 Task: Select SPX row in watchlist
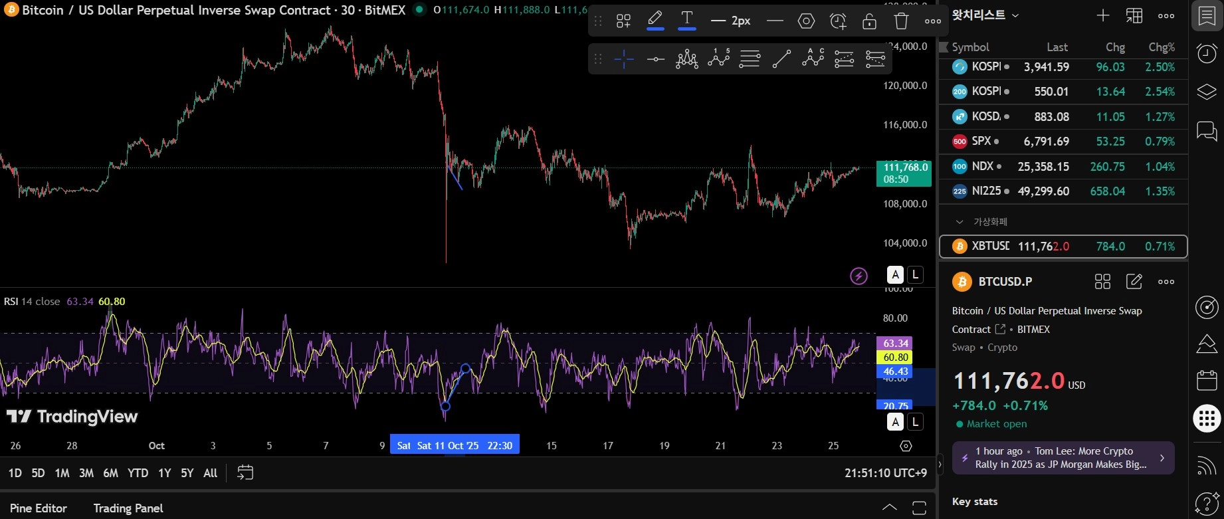point(1063,142)
